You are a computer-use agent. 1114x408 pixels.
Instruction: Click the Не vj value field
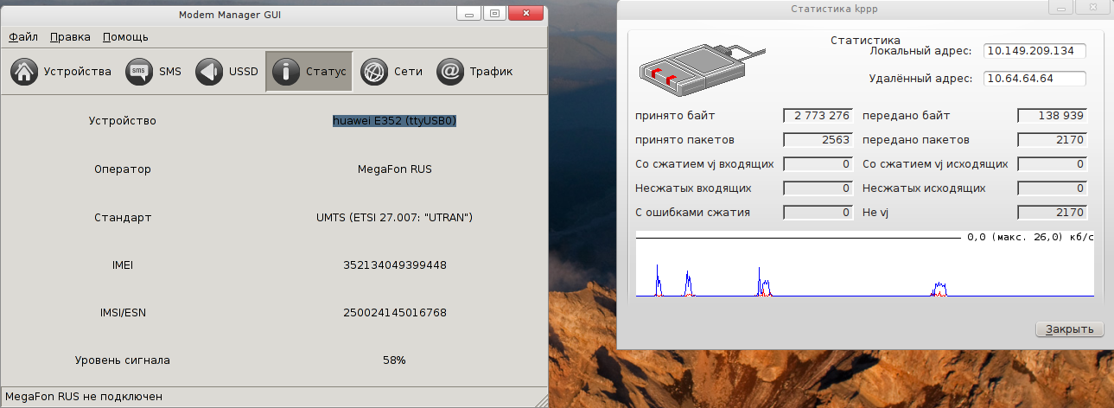(1053, 212)
